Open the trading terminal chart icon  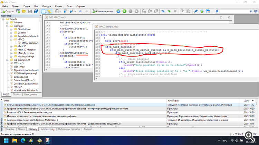point(208,11)
